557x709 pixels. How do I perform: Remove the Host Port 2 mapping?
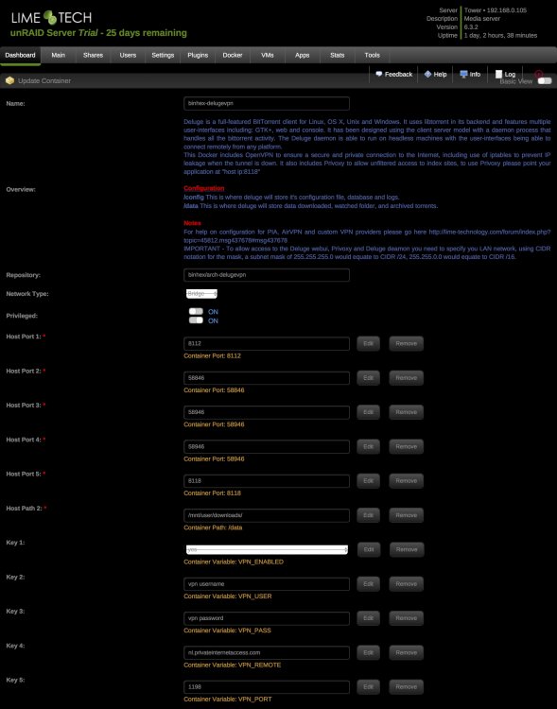(x=407, y=378)
